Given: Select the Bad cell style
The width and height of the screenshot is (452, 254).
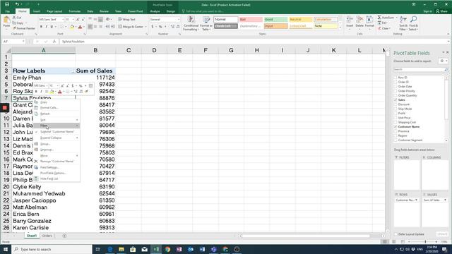Looking at the screenshot, I should pos(251,19).
